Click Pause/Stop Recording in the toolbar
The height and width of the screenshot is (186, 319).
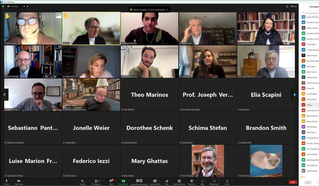pyautogui.click(x=139, y=182)
